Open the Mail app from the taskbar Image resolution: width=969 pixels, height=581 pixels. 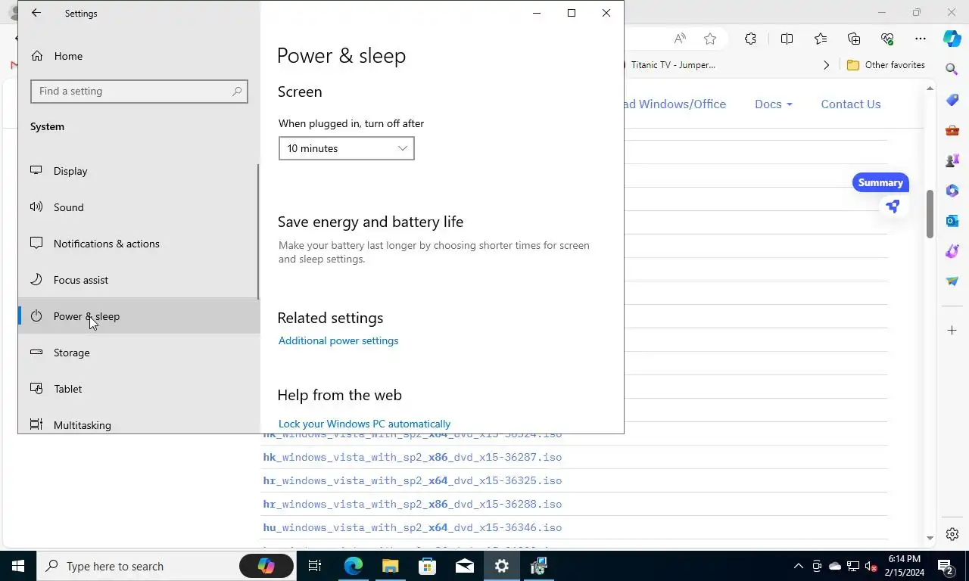(465, 566)
